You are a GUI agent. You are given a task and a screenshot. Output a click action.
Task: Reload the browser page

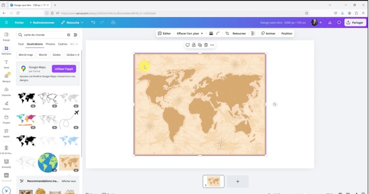tap(18, 13)
